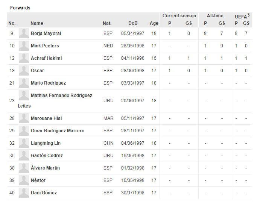This screenshot has height=206, width=263.
Task: Click Achraf Hakimi's avatar image
Action: tap(24, 58)
